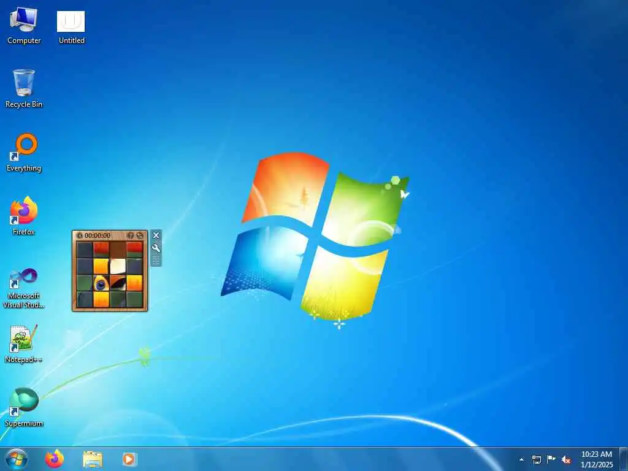Screen dimensions: 628x471
Task: Open Windows Media Player from taskbar
Action: 129,459
